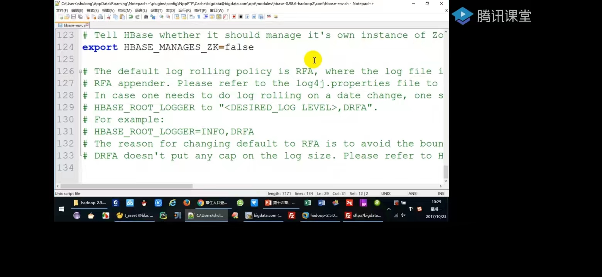Image resolution: width=602 pixels, height=277 pixels.
Task: Click line 124 export HBASE_MANAGES_ZK=false
Action: pos(168,47)
